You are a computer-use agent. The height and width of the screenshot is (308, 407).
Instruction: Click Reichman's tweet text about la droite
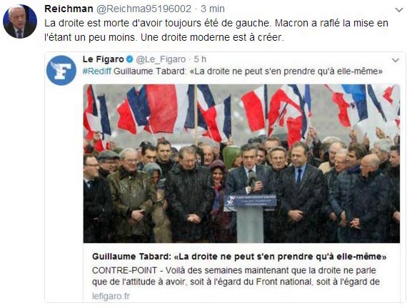216,30
